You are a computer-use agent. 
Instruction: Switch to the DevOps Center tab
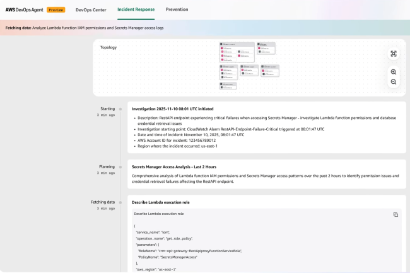coord(91,10)
